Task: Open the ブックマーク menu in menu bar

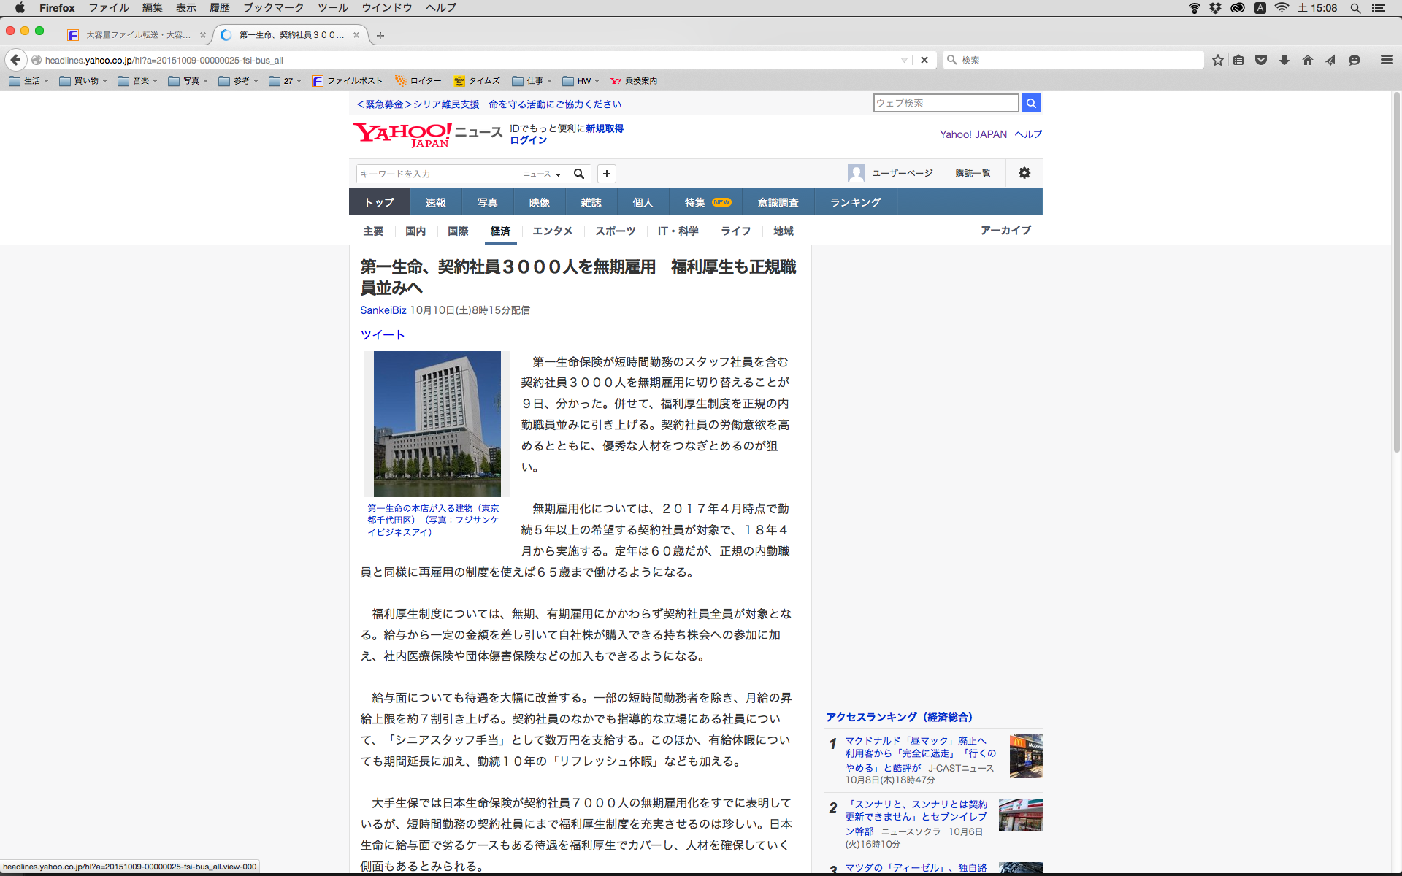Action: pyautogui.click(x=273, y=8)
